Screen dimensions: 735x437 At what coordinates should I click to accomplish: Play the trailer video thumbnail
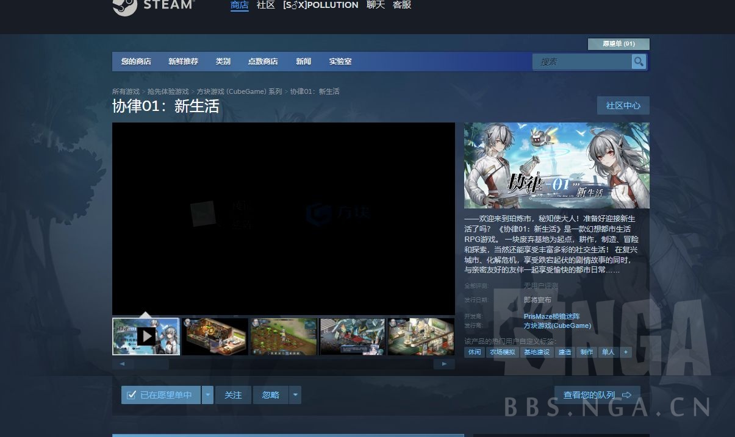pos(146,336)
